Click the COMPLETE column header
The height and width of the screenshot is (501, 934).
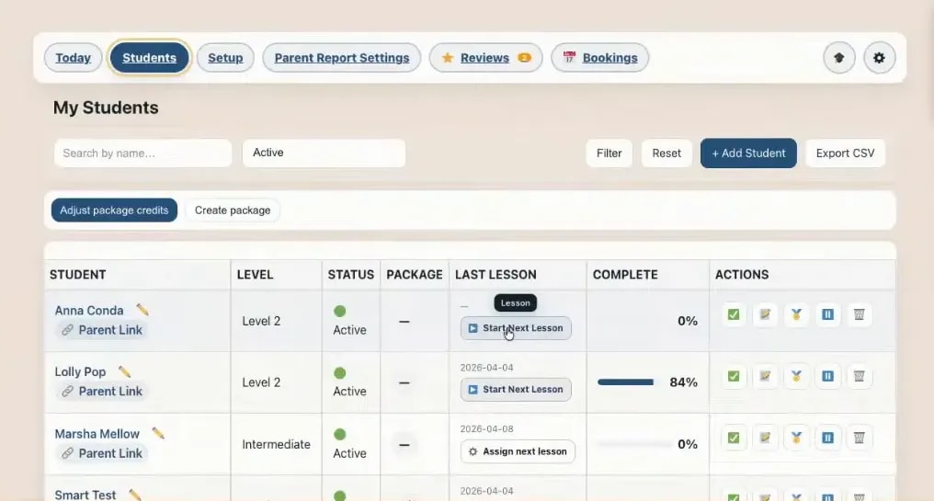[625, 275]
